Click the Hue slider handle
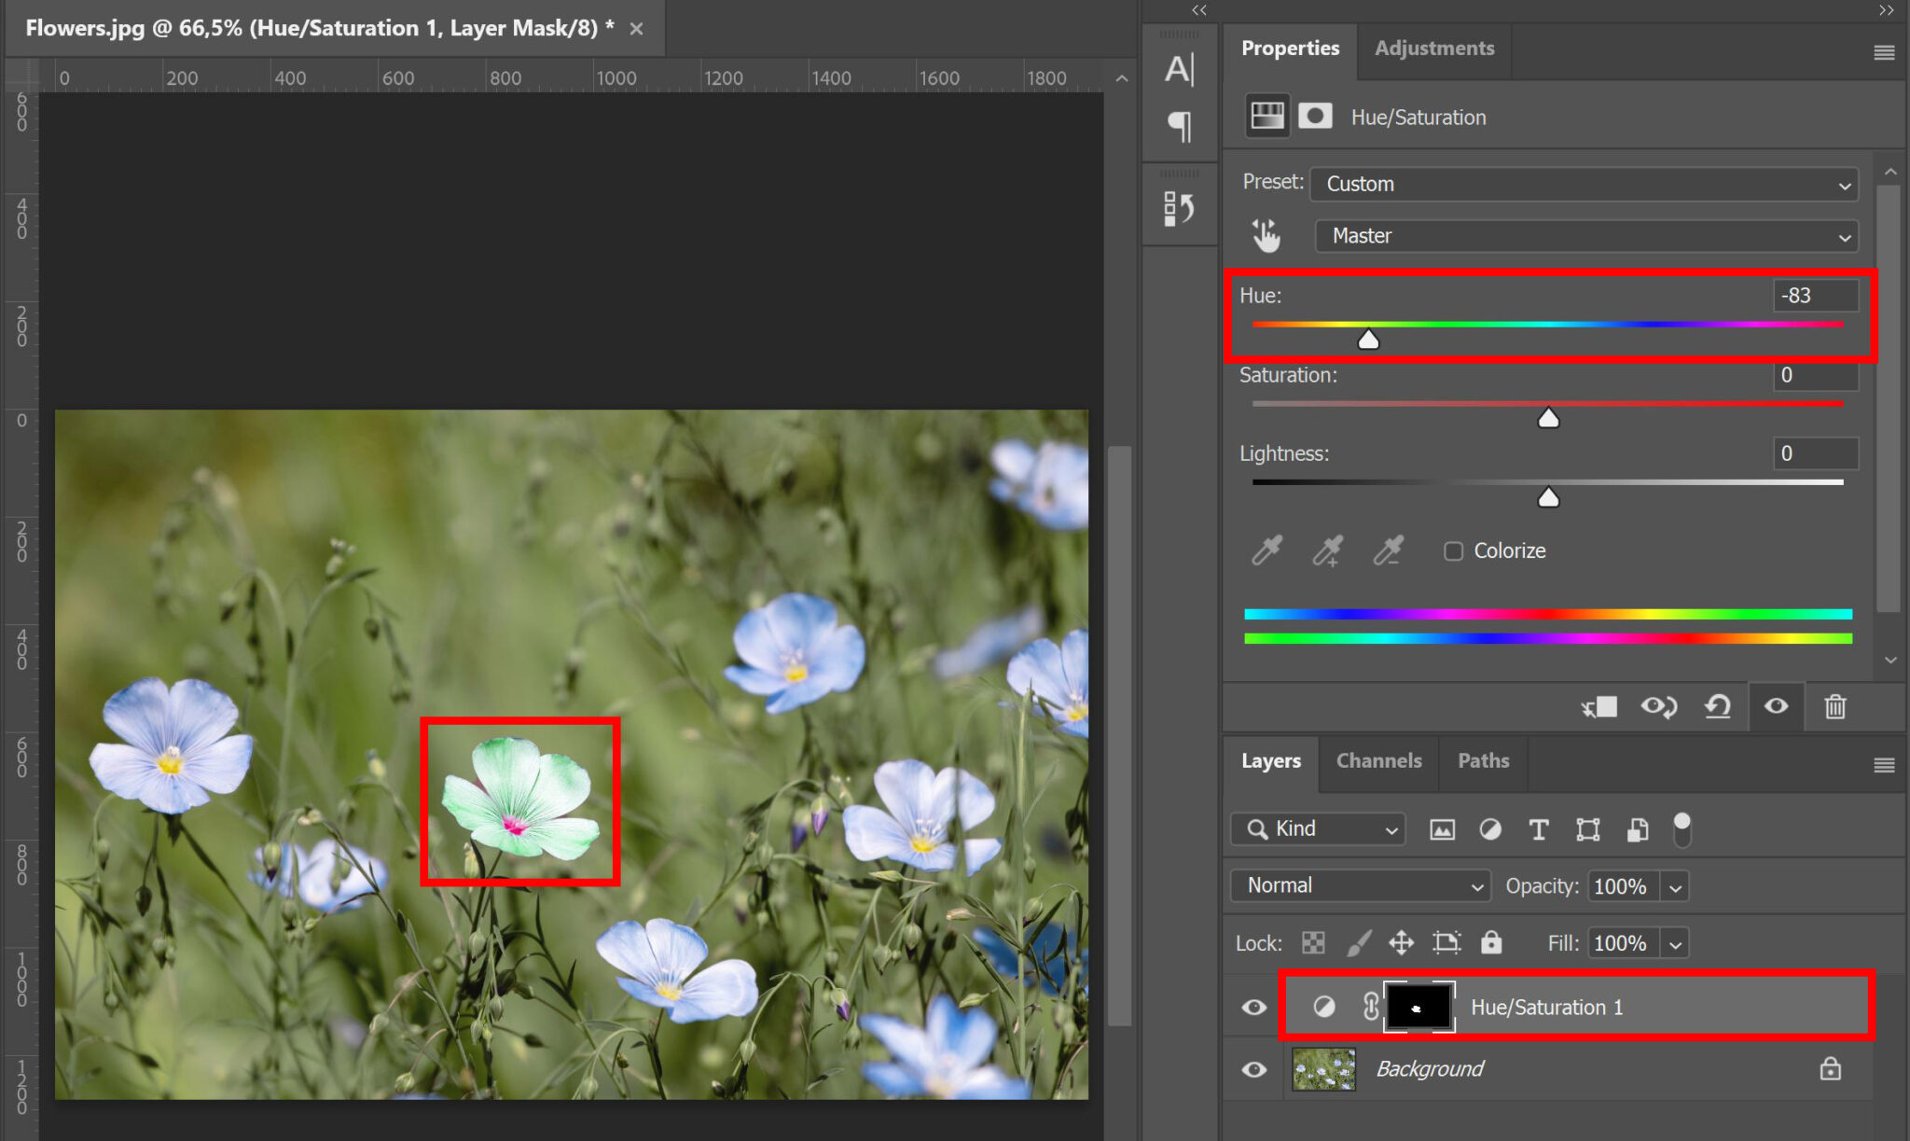 point(1369,340)
